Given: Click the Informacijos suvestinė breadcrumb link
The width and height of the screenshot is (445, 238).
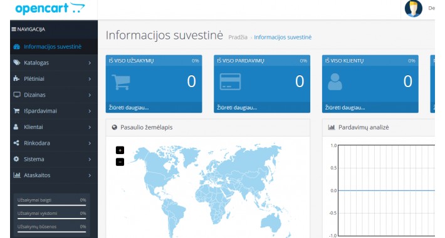Looking at the screenshot, I should (283, 37).
